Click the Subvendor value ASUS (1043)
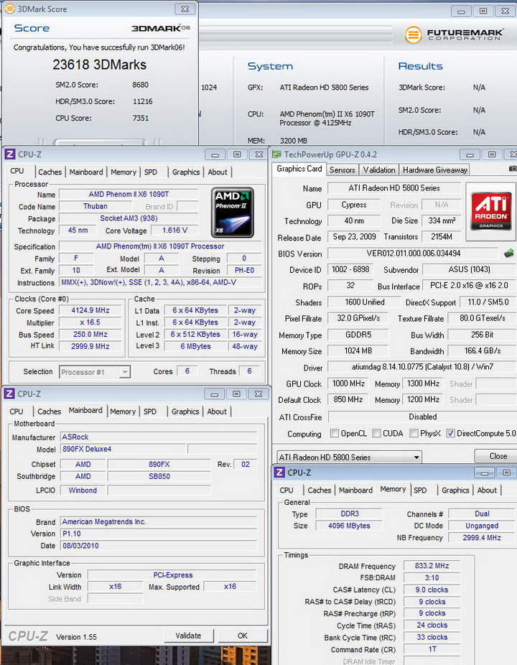 (469, 269)
